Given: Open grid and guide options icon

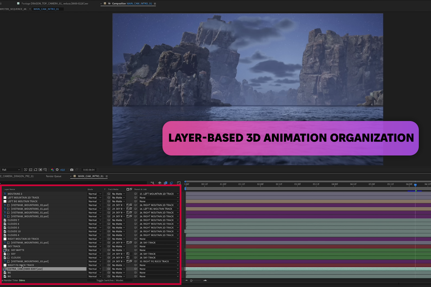Looking at the screenshot, I should 45,170.
